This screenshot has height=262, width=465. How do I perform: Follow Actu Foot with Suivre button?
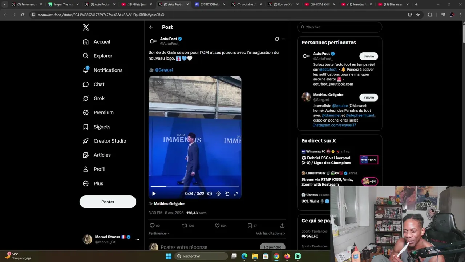(x=369, y=56)
